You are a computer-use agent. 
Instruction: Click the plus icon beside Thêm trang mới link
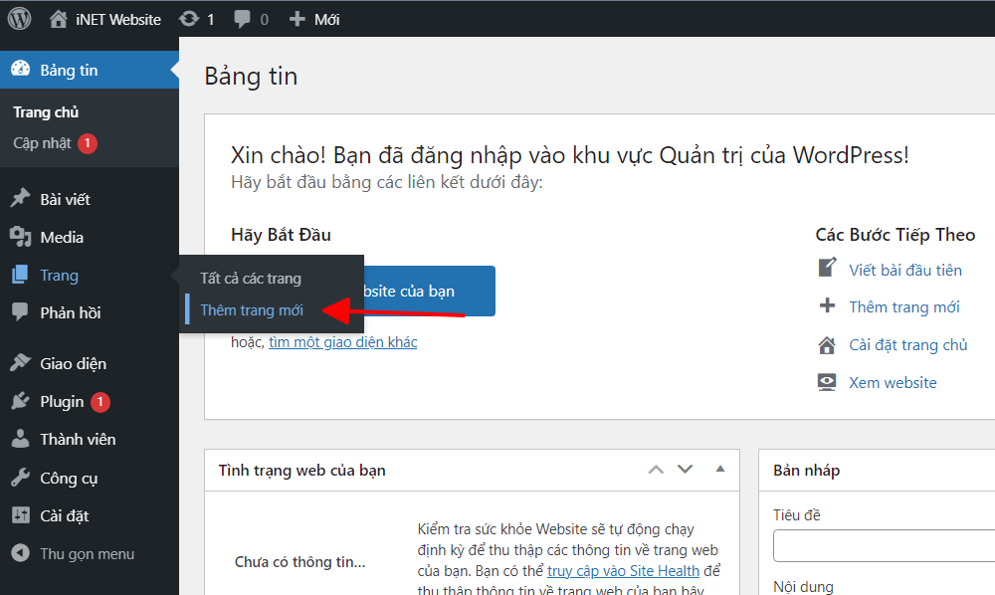[x=827, y=305]
